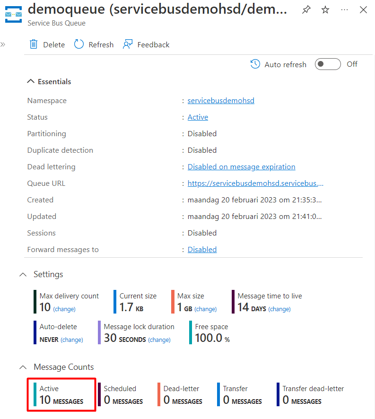Click the Feedback label in the toolbar
Screen dimensions: 375x419
point(153,44)
